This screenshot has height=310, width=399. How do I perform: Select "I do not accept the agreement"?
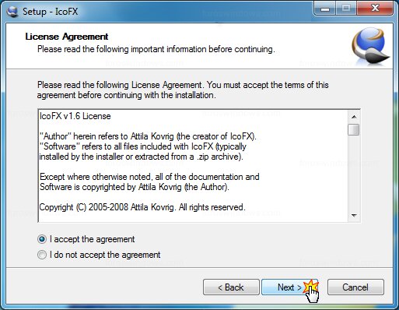(42, 255)
